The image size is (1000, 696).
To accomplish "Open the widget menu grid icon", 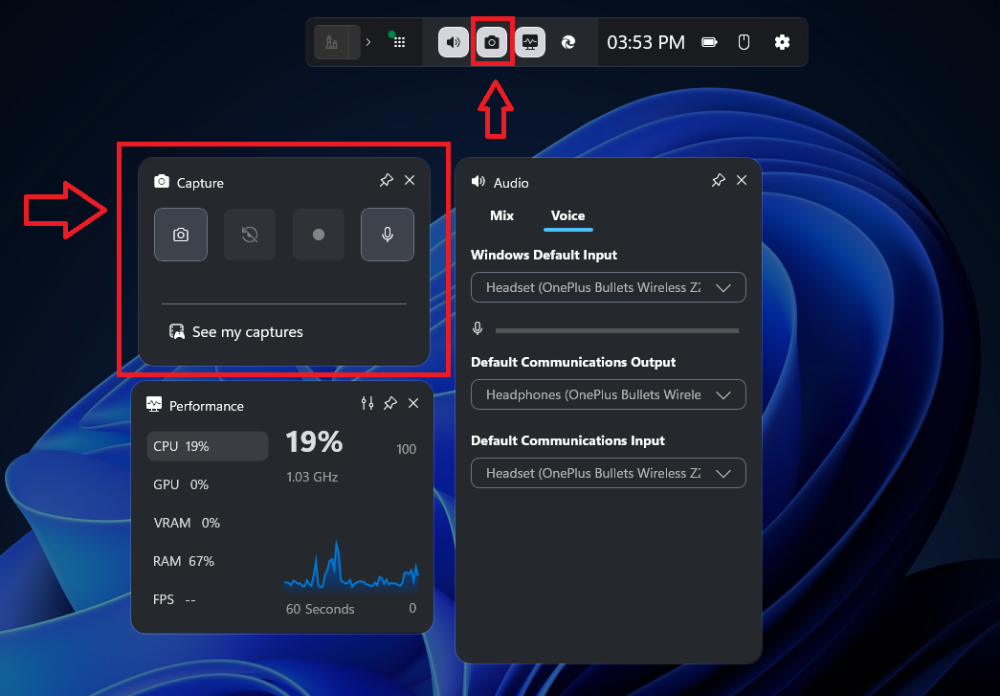I will point(398,42).
